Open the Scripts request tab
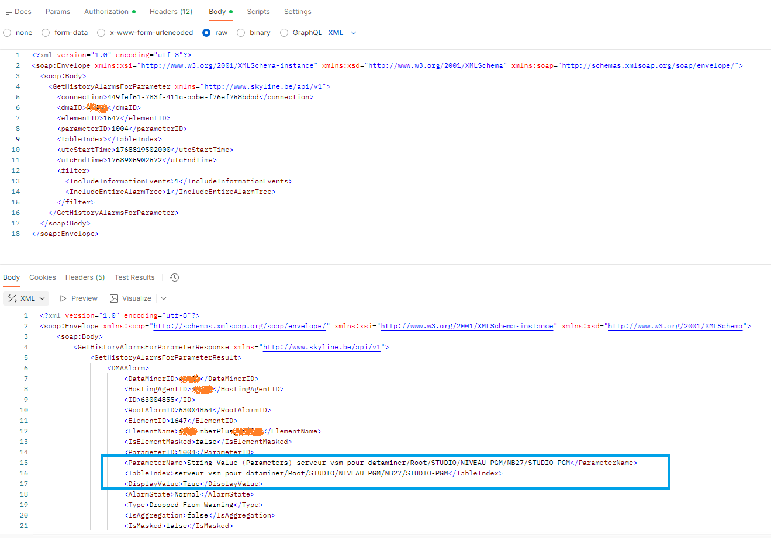Screen dimensions: 771x538 258,12
